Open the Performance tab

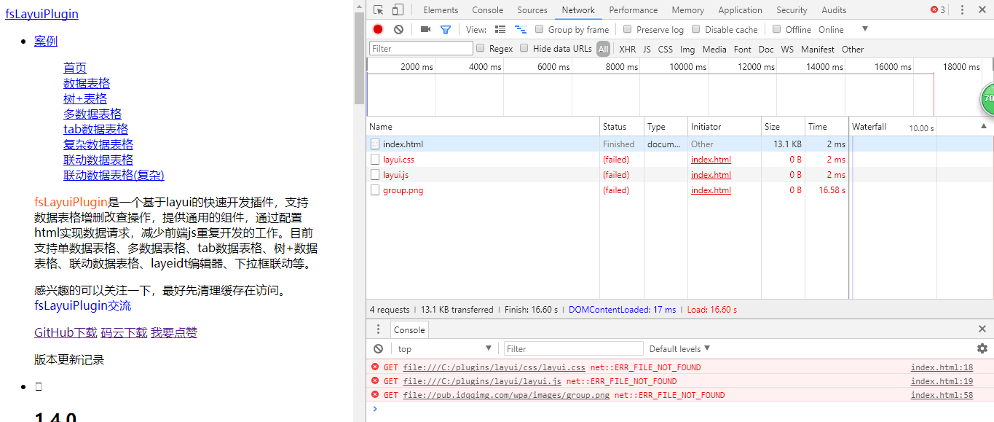[x=633, y=10]
